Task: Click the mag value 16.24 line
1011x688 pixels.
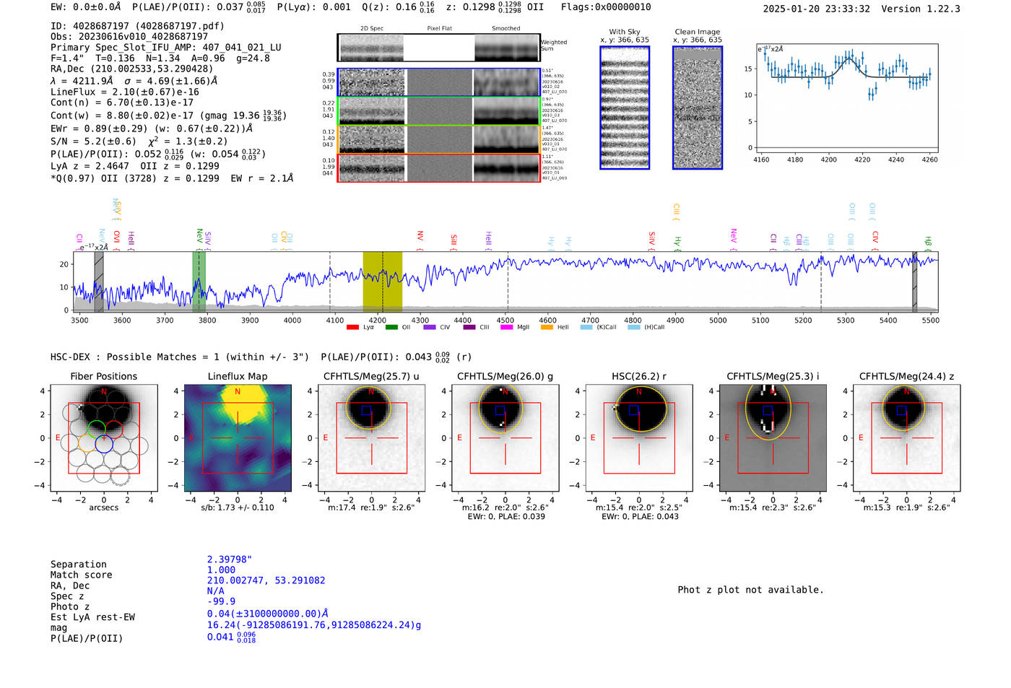Action: click(x=314, y=625)
